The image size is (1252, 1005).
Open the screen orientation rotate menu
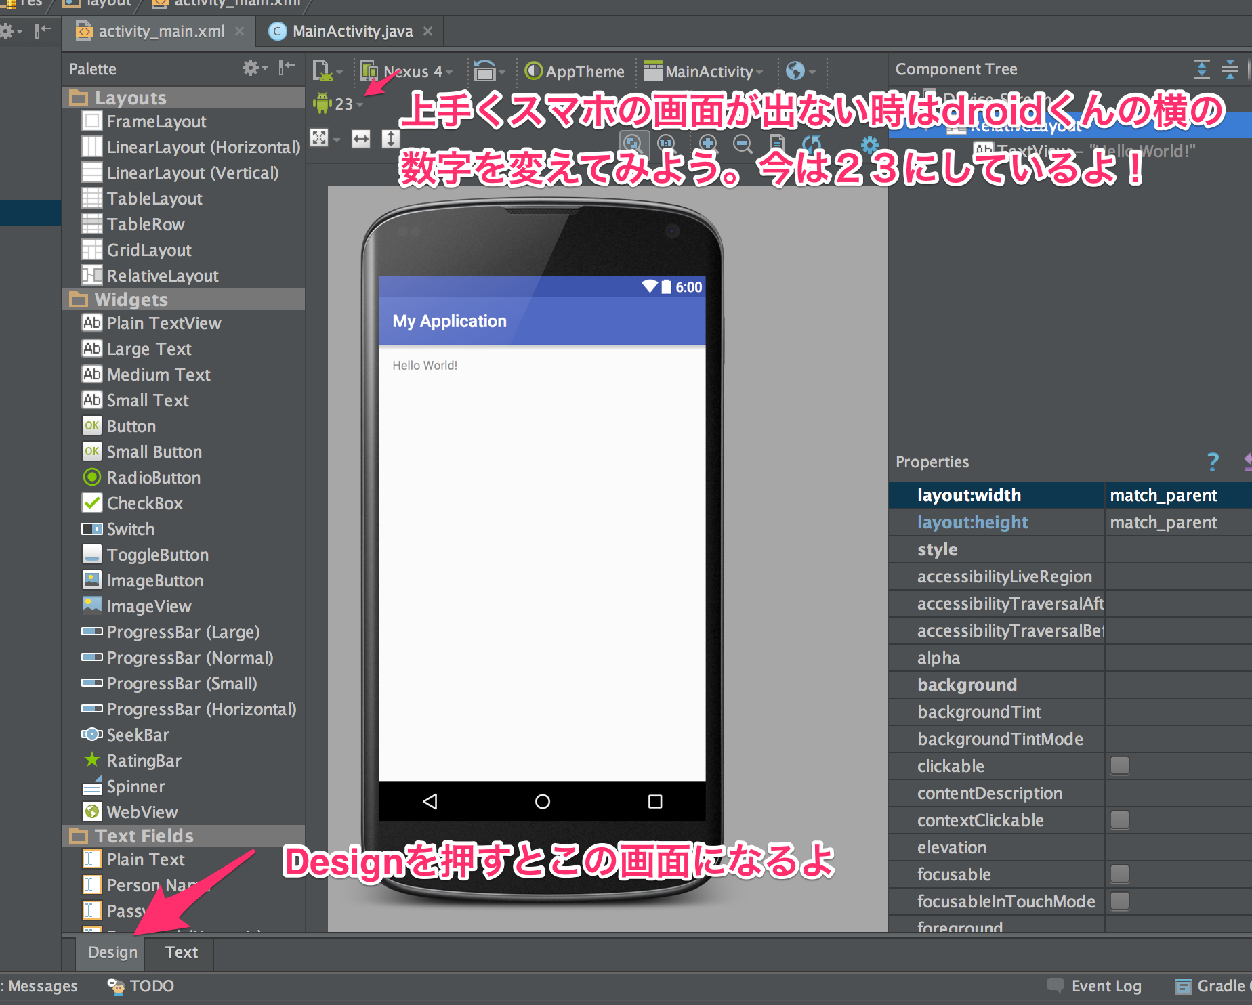(489, 70)
